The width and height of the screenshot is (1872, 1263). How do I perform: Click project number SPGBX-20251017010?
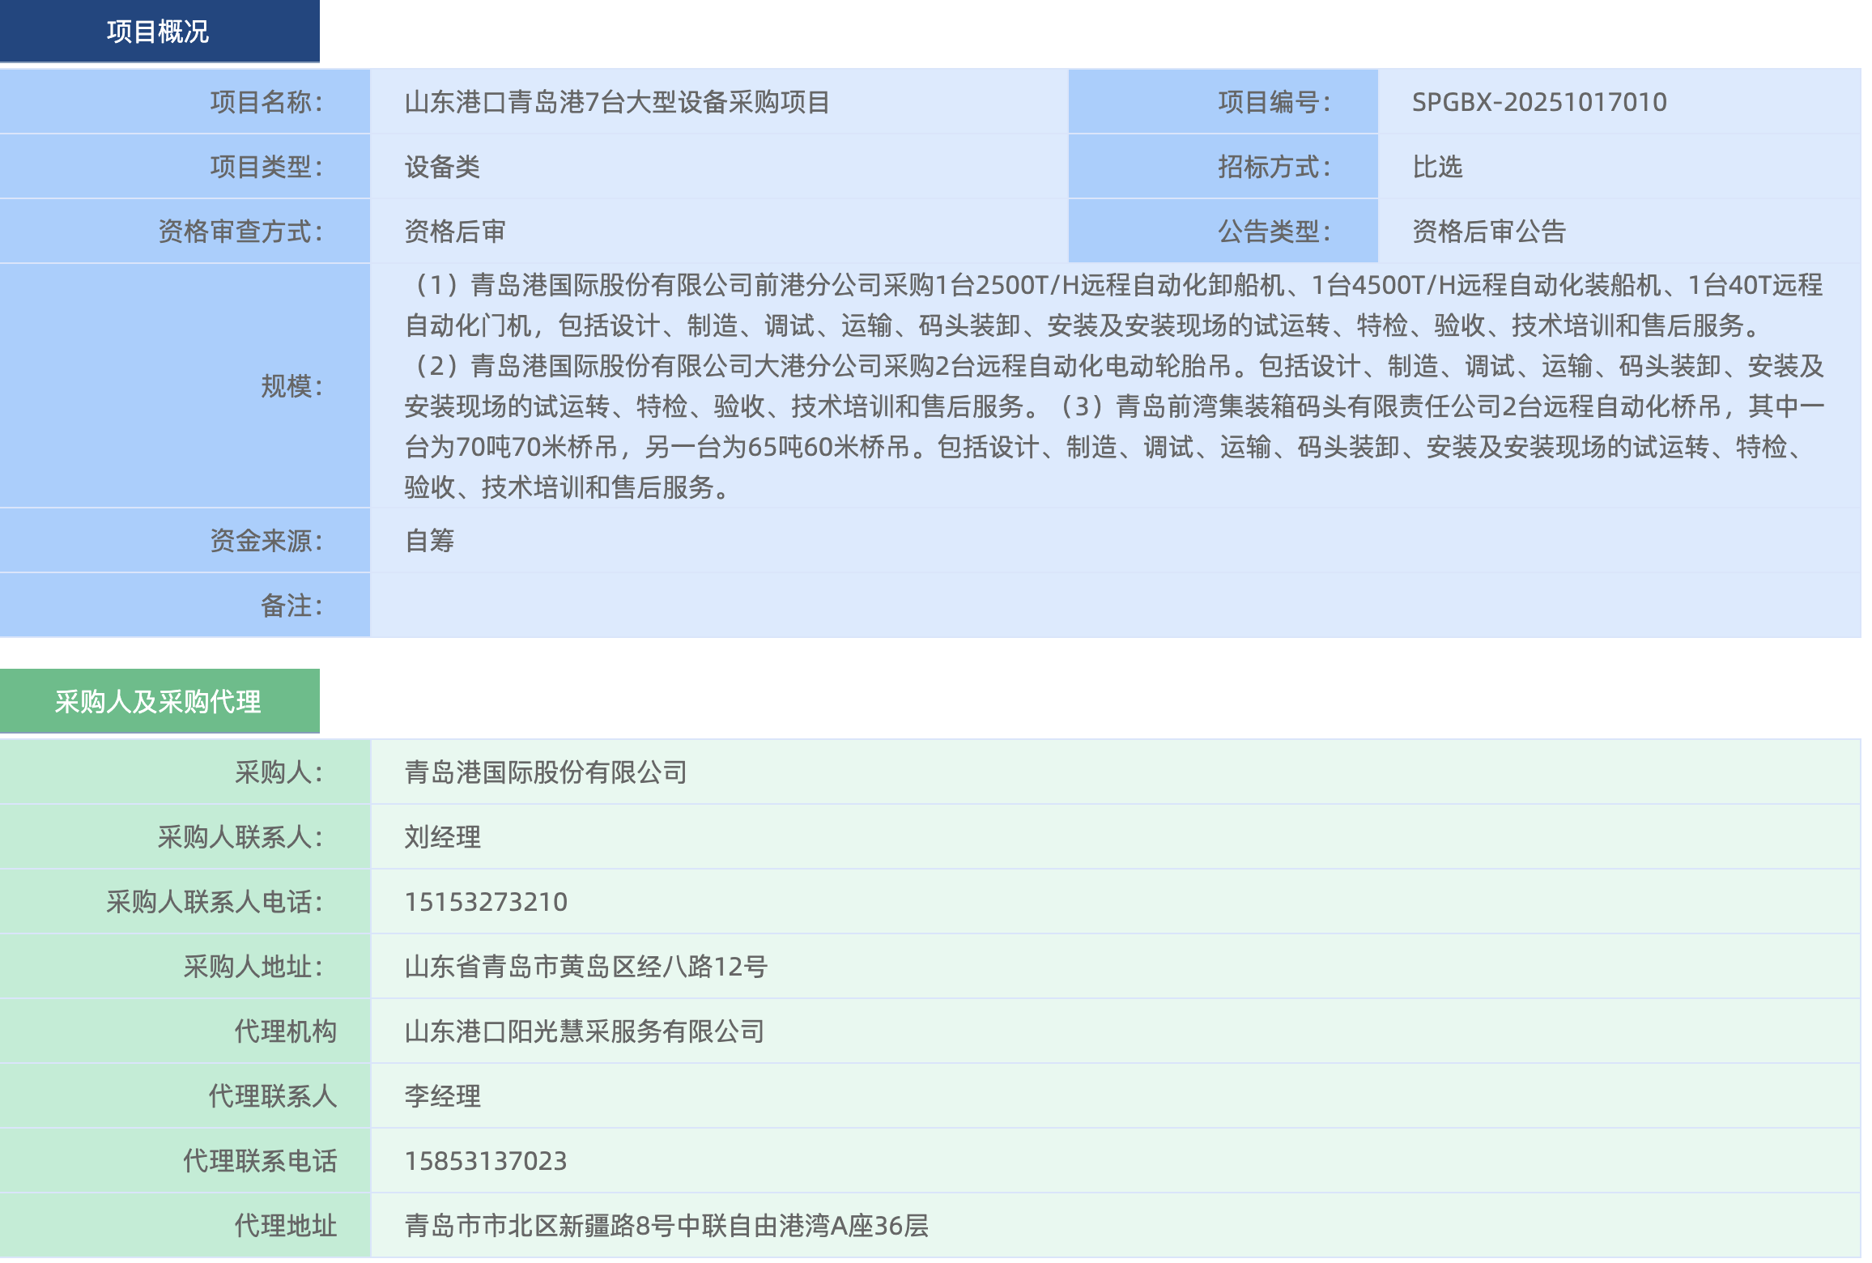pyautogui.click(x=1538, y=102)
